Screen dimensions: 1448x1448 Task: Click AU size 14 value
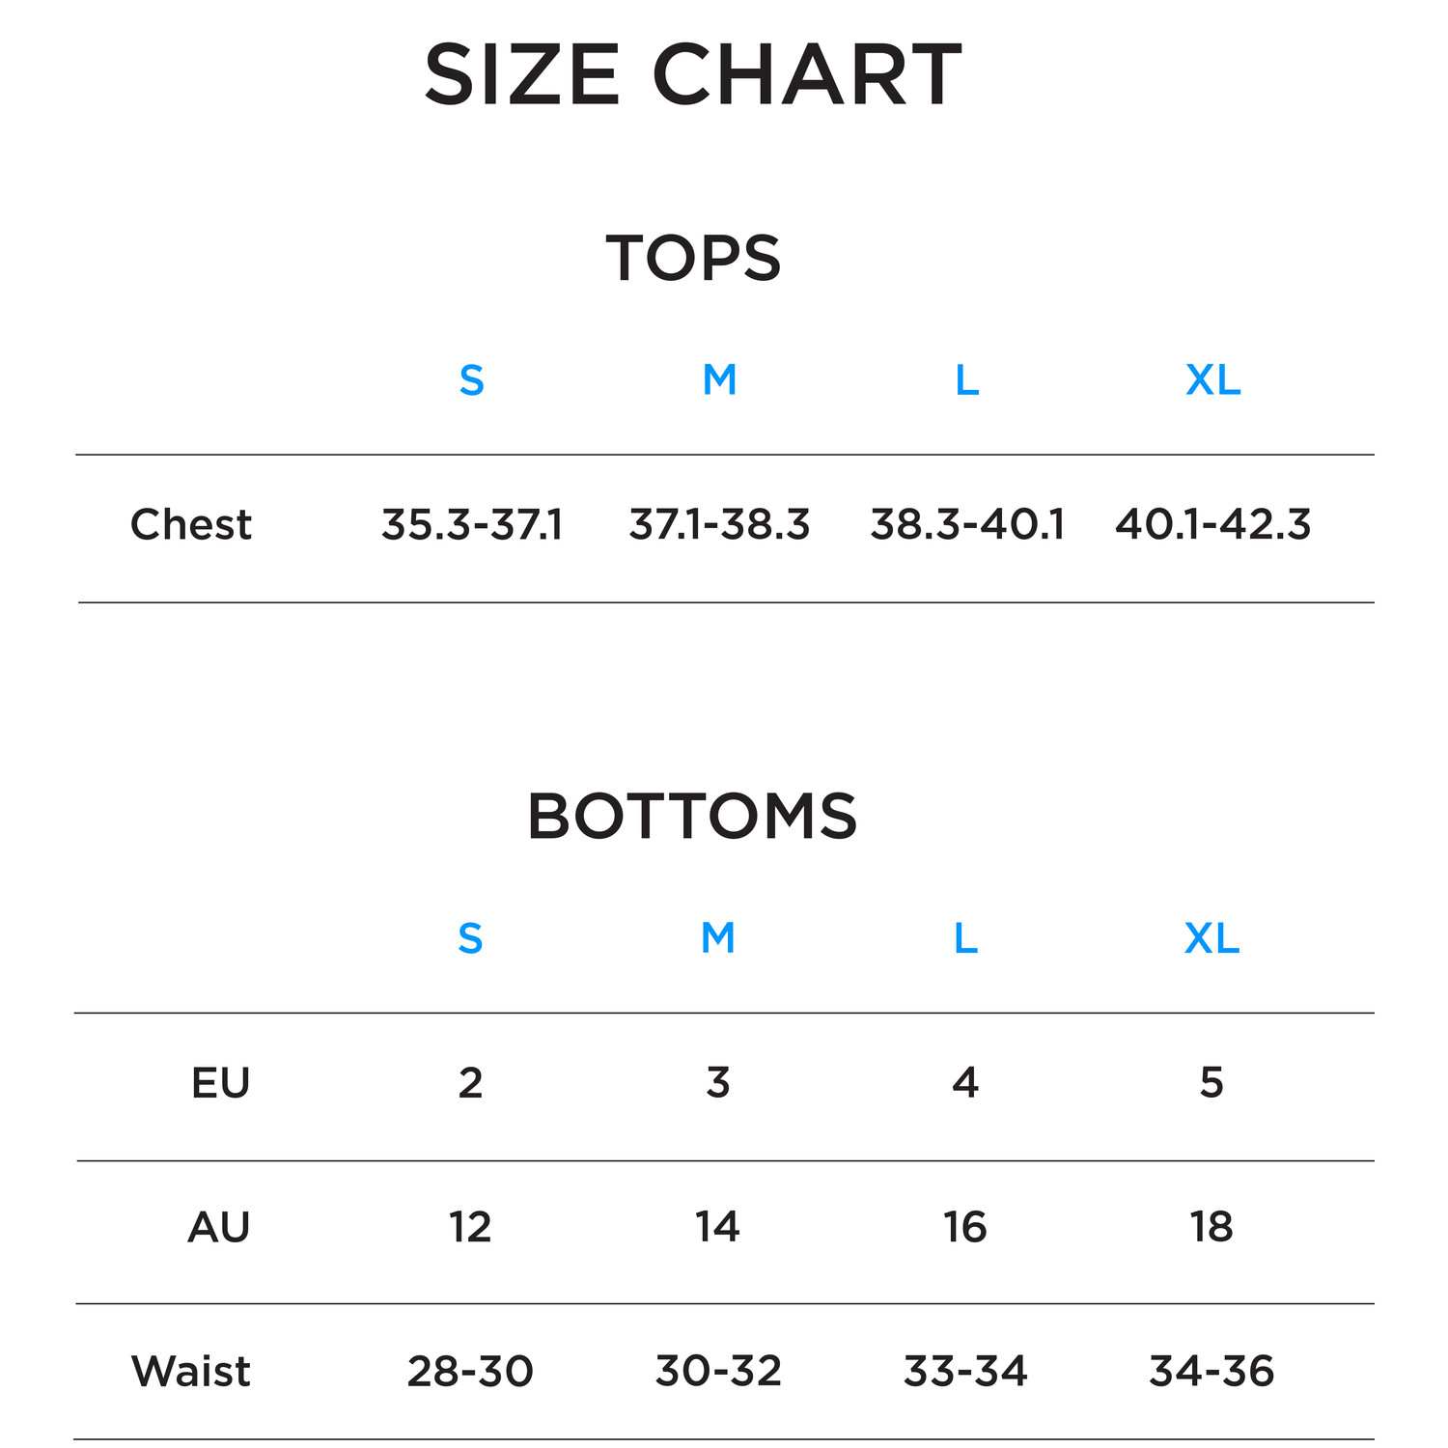coord(717,1228)
